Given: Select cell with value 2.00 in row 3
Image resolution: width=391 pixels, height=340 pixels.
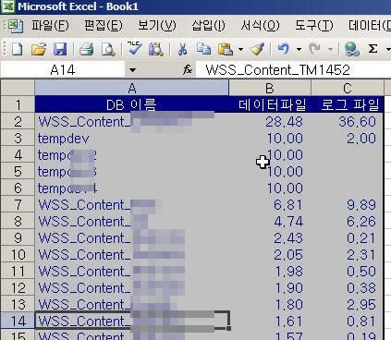Looking at the screenshot, I should click(x=348, y=138).
